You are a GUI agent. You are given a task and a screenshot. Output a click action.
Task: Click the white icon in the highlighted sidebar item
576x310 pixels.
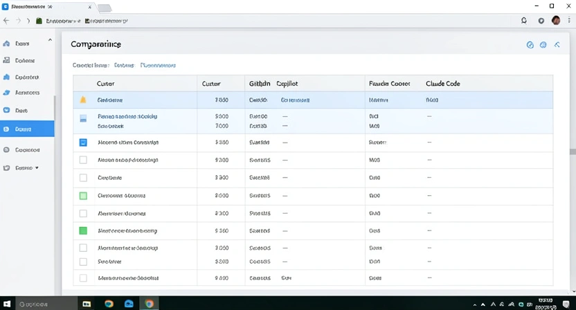click(6, 129)
